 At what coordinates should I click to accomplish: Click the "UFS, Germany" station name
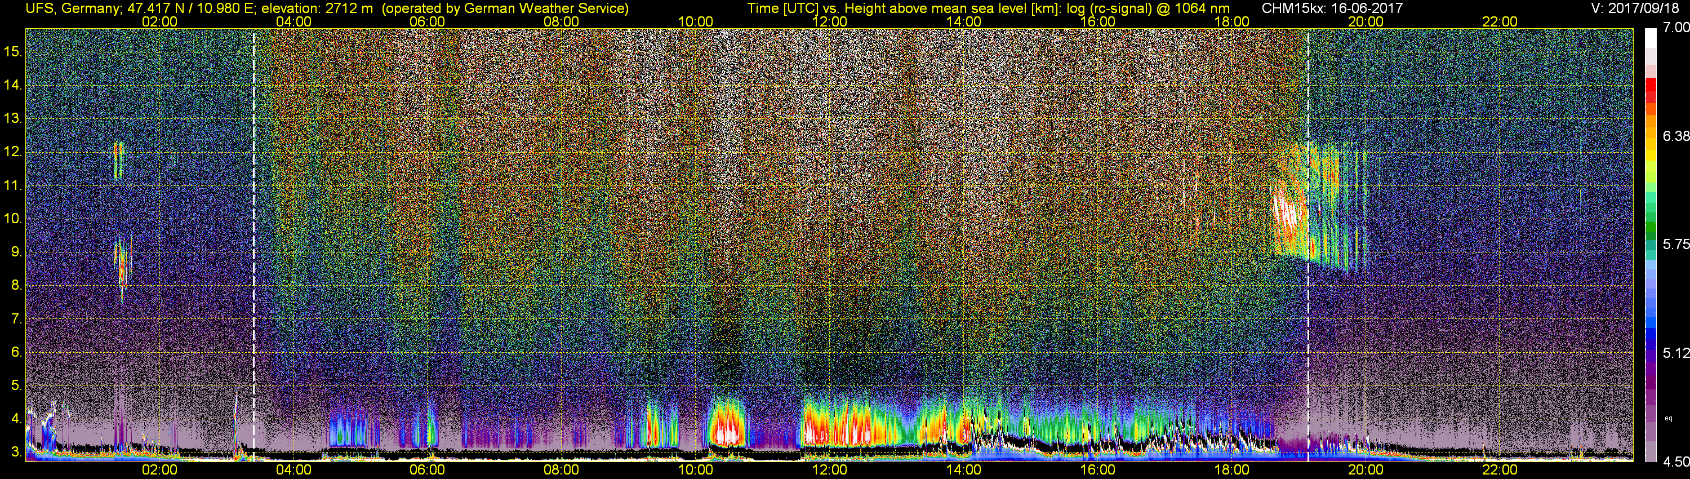click(x=72, y=8)
